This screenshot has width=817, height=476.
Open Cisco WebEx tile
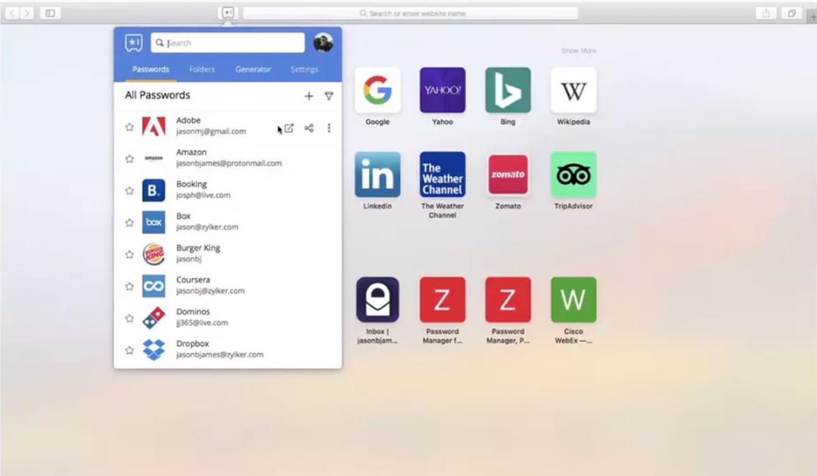[573, 300]
